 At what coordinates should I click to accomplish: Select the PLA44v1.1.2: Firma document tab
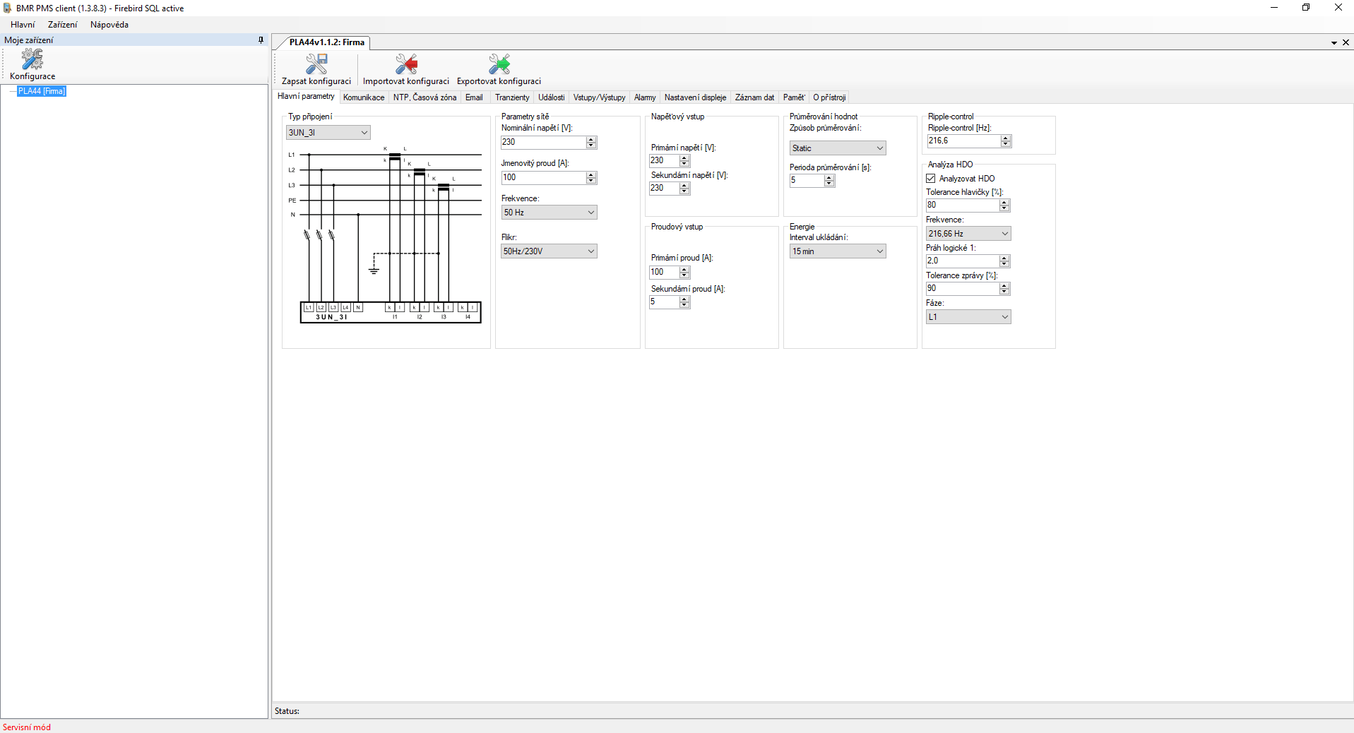(x=326, y=42)
